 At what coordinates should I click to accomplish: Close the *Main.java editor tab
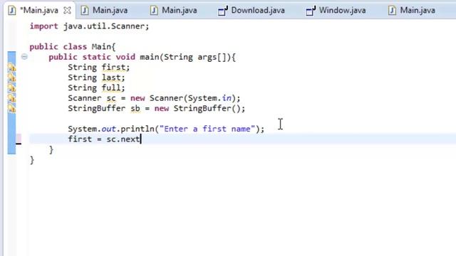click(x=67, y=11)
